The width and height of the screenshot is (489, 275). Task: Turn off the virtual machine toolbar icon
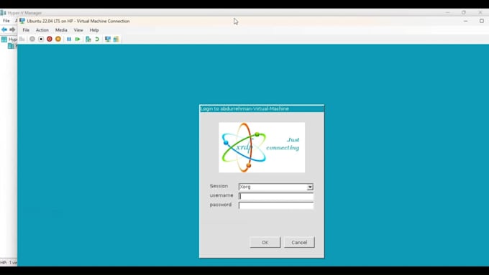tap(41, 39)
